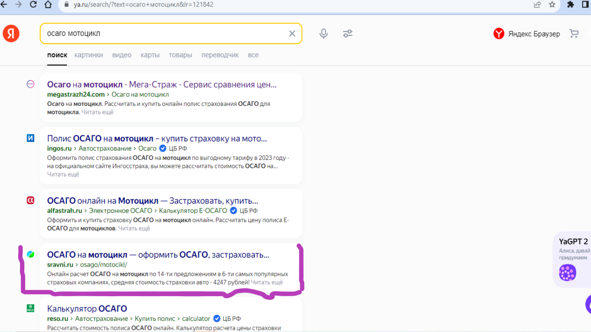The height and width of the screenshot is (332, 591).
Task: Click the browser back arrow
Action: click(4, 5)
